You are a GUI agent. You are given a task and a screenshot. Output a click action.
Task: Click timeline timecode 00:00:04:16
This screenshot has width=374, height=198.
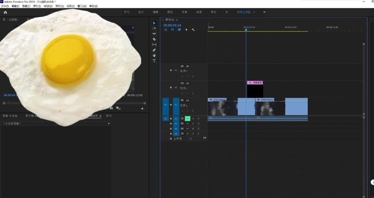click(172, 25)
